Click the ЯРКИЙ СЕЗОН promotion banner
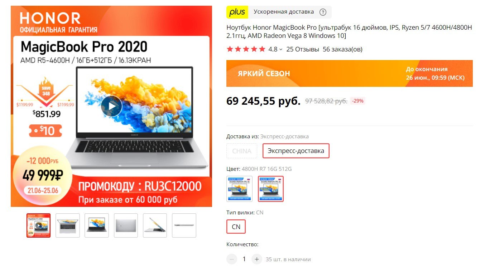The image size is (485, 268). pos(350,73)
